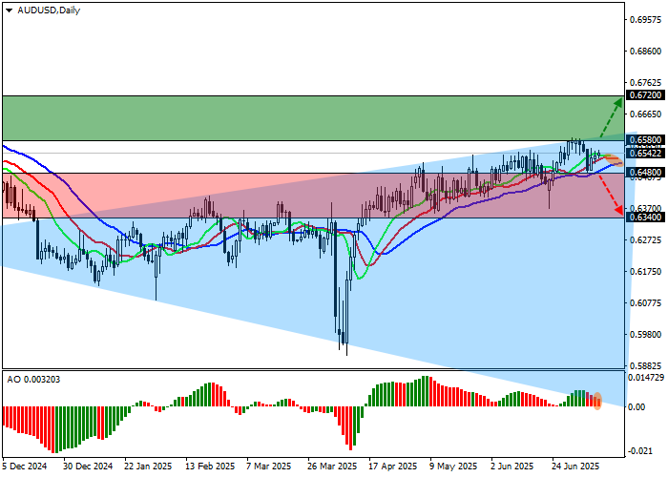Screen dimensions: 668x477
Task: Select the 24 Jun 2025 date label
Action: 576,467
